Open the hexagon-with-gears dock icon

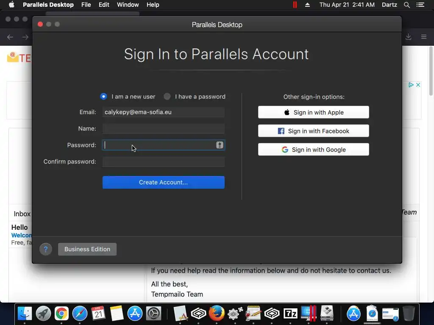pyautogui.click(x=235, y=314)
